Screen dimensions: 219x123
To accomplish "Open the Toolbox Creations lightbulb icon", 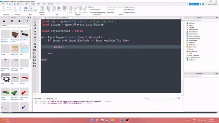I will click(x=27, y=21).
